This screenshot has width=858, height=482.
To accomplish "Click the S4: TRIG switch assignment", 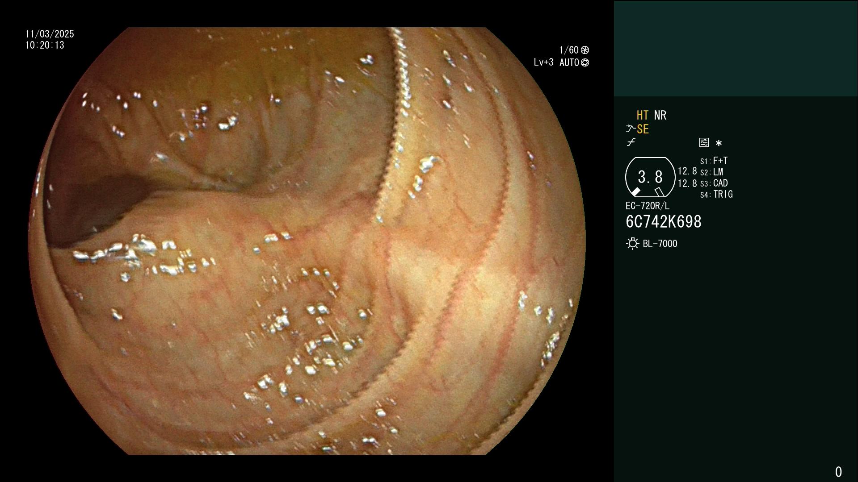I will click(716, 194).
